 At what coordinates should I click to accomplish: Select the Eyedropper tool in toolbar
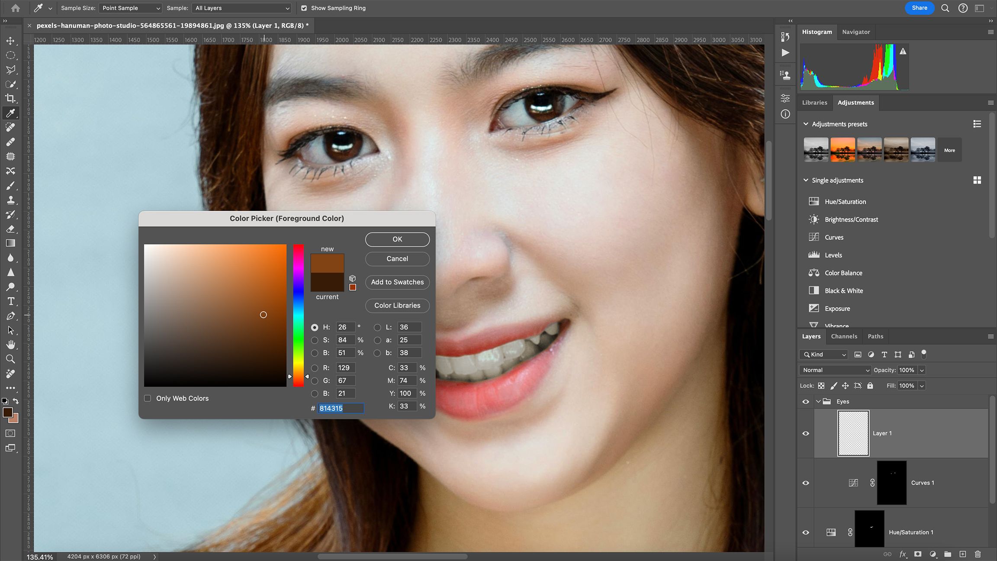[x=10, y=113]
